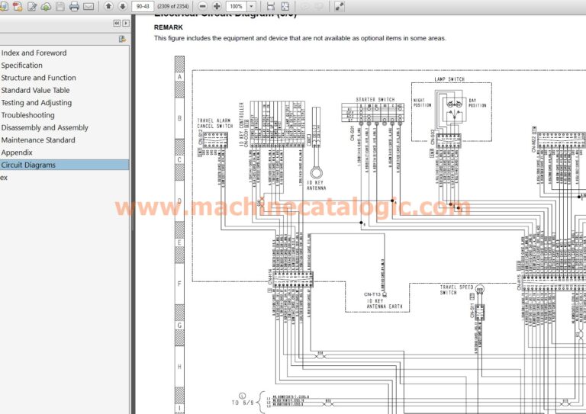This screenshot has width=586, height=414.
Task: Click the cloud upload icon
Action: coord(46,6)
